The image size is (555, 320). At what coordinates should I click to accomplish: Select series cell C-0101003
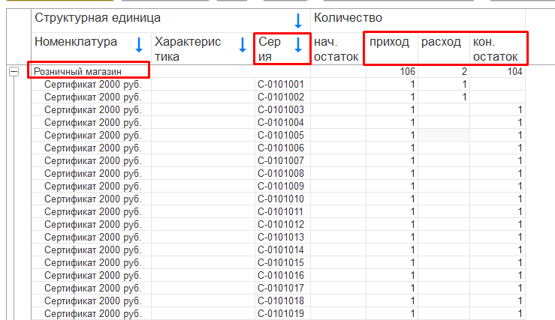coord(282,110)
